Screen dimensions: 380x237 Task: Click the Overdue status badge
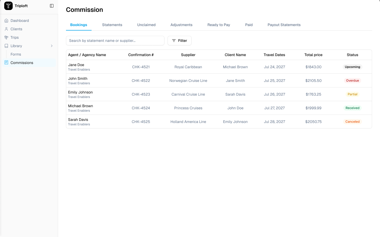point(353,81)
